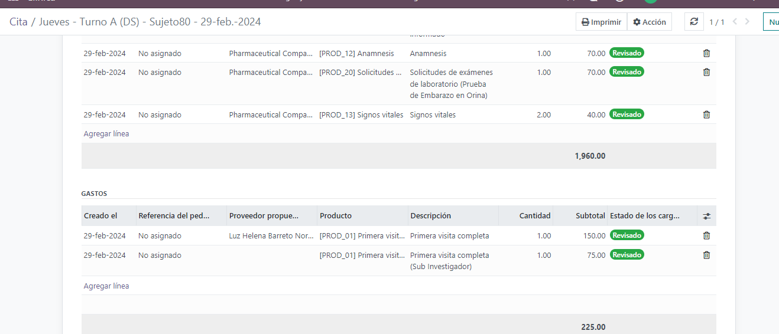Screen dimensions: 779x334
Task: Delete the 150.00 Primera visita completa expense
Action: click(x=706, y=235)
